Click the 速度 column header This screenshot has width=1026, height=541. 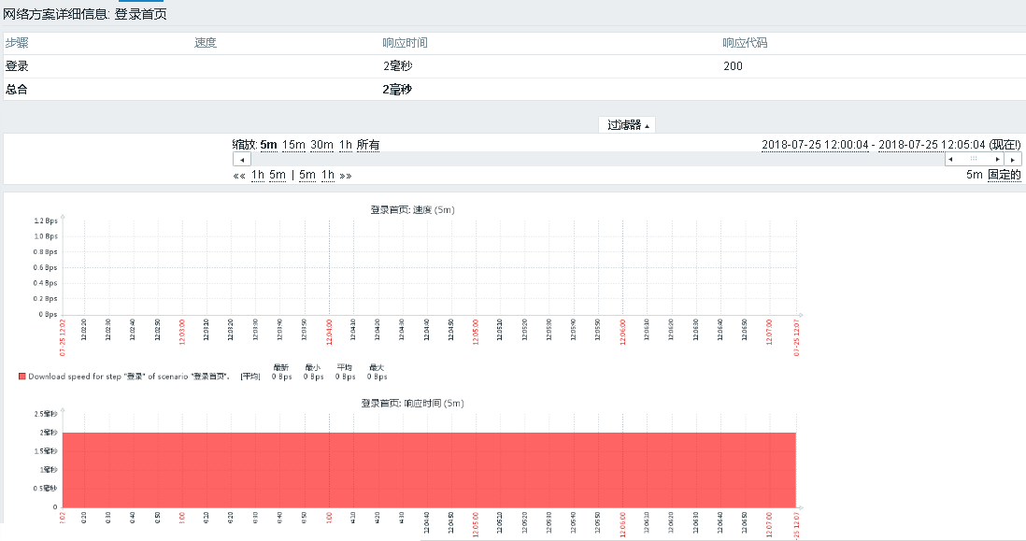(206, 43)
